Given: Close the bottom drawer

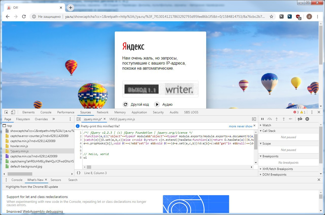Looking at the screenshot, I should pos(319,180).
